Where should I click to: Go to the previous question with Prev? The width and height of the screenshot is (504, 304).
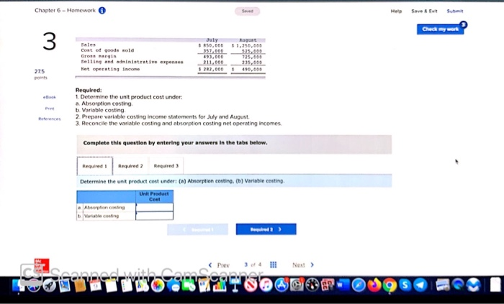[219, 265]
